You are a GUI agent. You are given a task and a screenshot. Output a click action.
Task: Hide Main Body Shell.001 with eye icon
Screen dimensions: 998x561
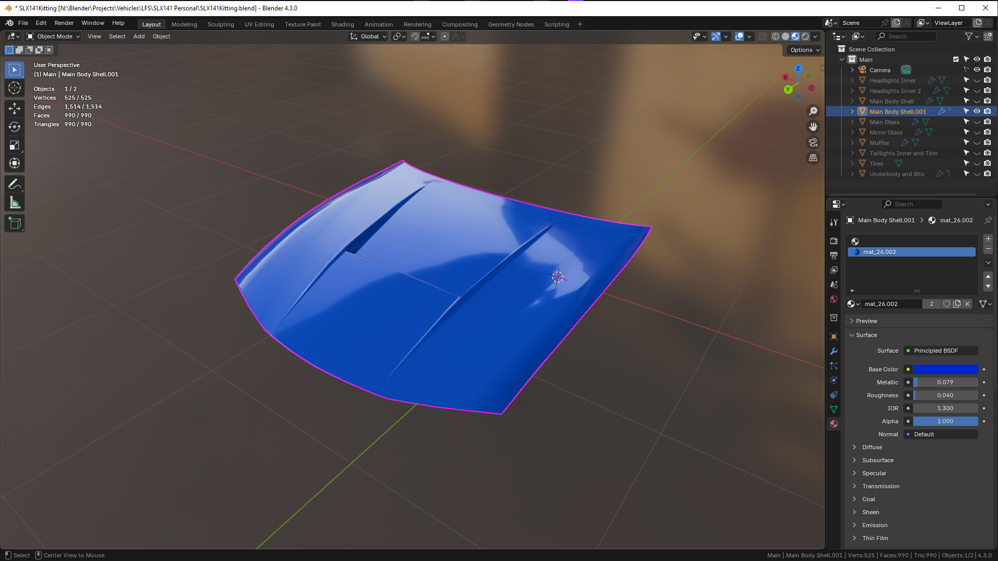[x=977, y=111]
